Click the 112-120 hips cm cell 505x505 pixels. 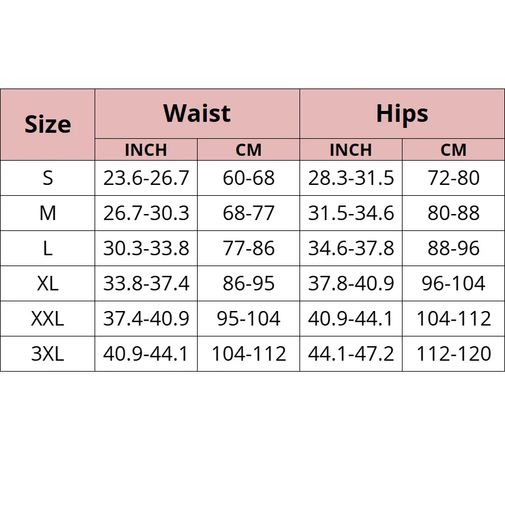pyautogui.click(x=453, y=354)
